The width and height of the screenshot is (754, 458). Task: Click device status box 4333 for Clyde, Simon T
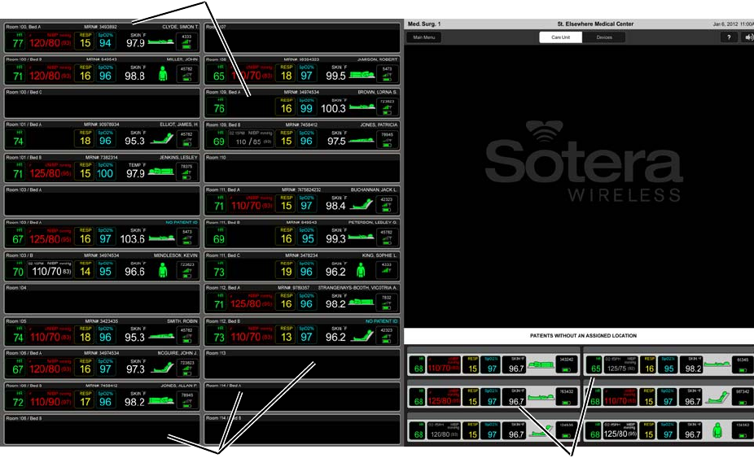point(186,41)
